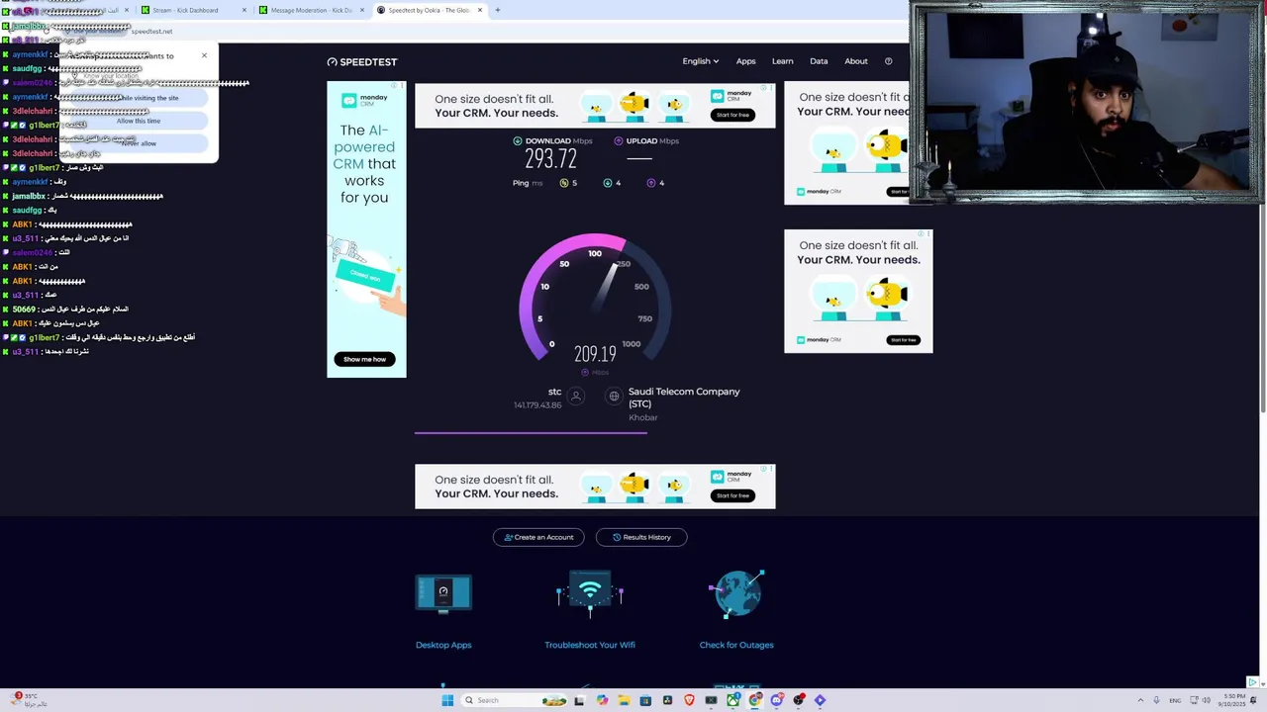Click the speedtest.net address bar

[151, 31]
